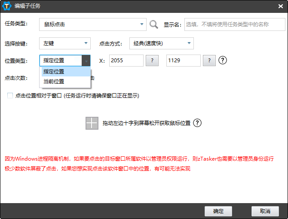Click the zTasker logo icon in title bar
This screenshot has height=219, width=288.
[x=7, y=6]
